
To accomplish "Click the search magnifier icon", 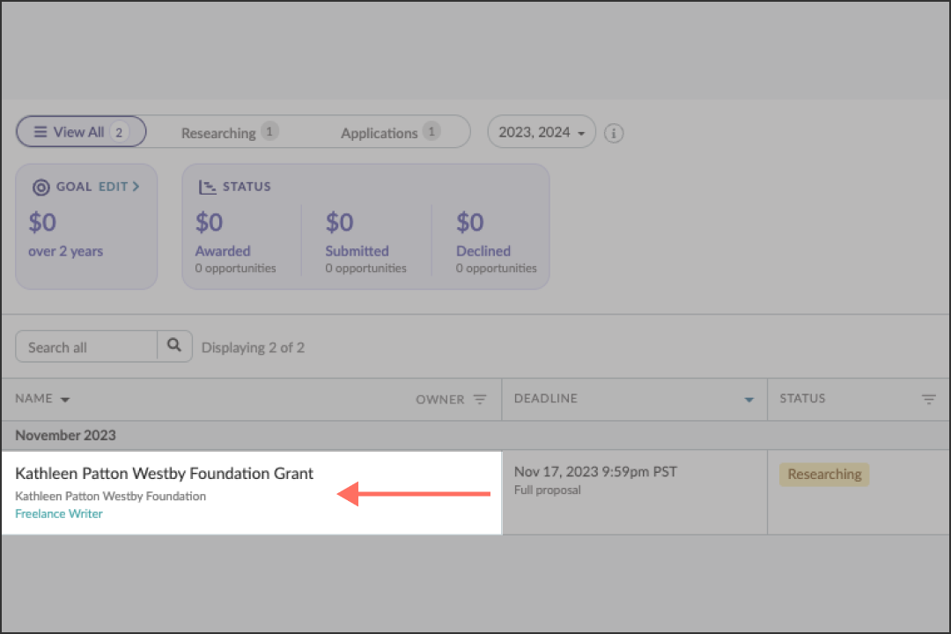I will (x=174, y=346).
